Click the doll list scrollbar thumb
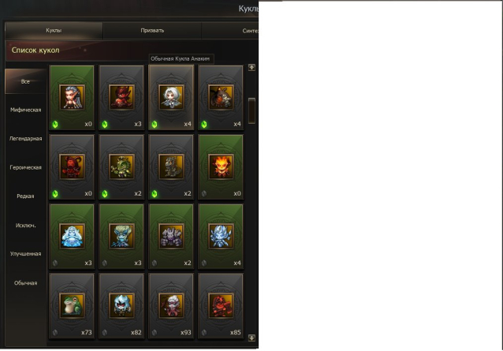 click(251, 110)
